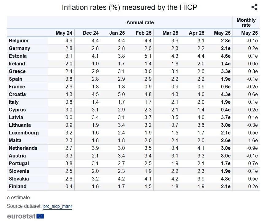Open the prc_hicp_manr dataset link
The image size is (274, 221).
(x=58, y=206)
